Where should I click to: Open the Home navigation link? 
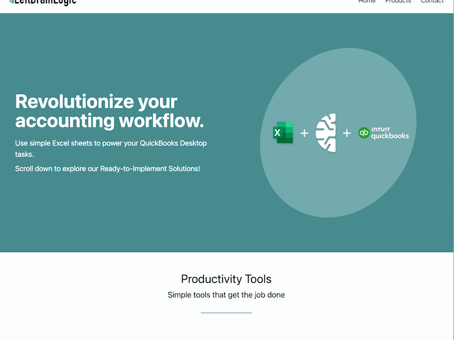[367, 2]
